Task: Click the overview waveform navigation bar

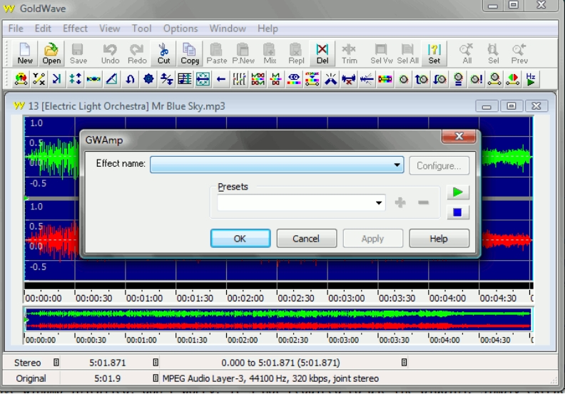Action: [278, 319]
